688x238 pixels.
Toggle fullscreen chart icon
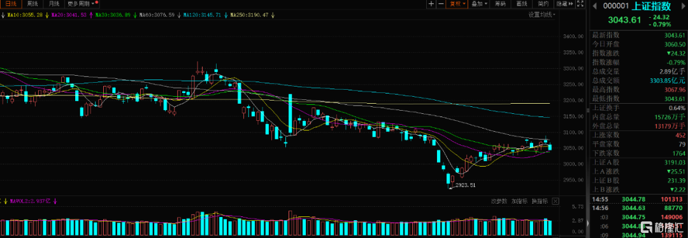click(580, 4)
